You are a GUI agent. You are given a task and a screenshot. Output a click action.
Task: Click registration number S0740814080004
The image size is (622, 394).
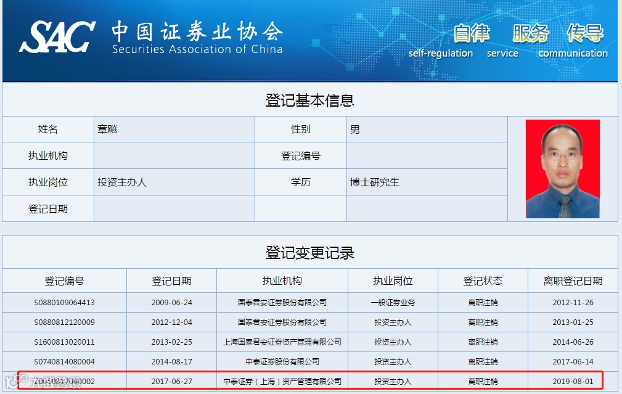[64, 362]
